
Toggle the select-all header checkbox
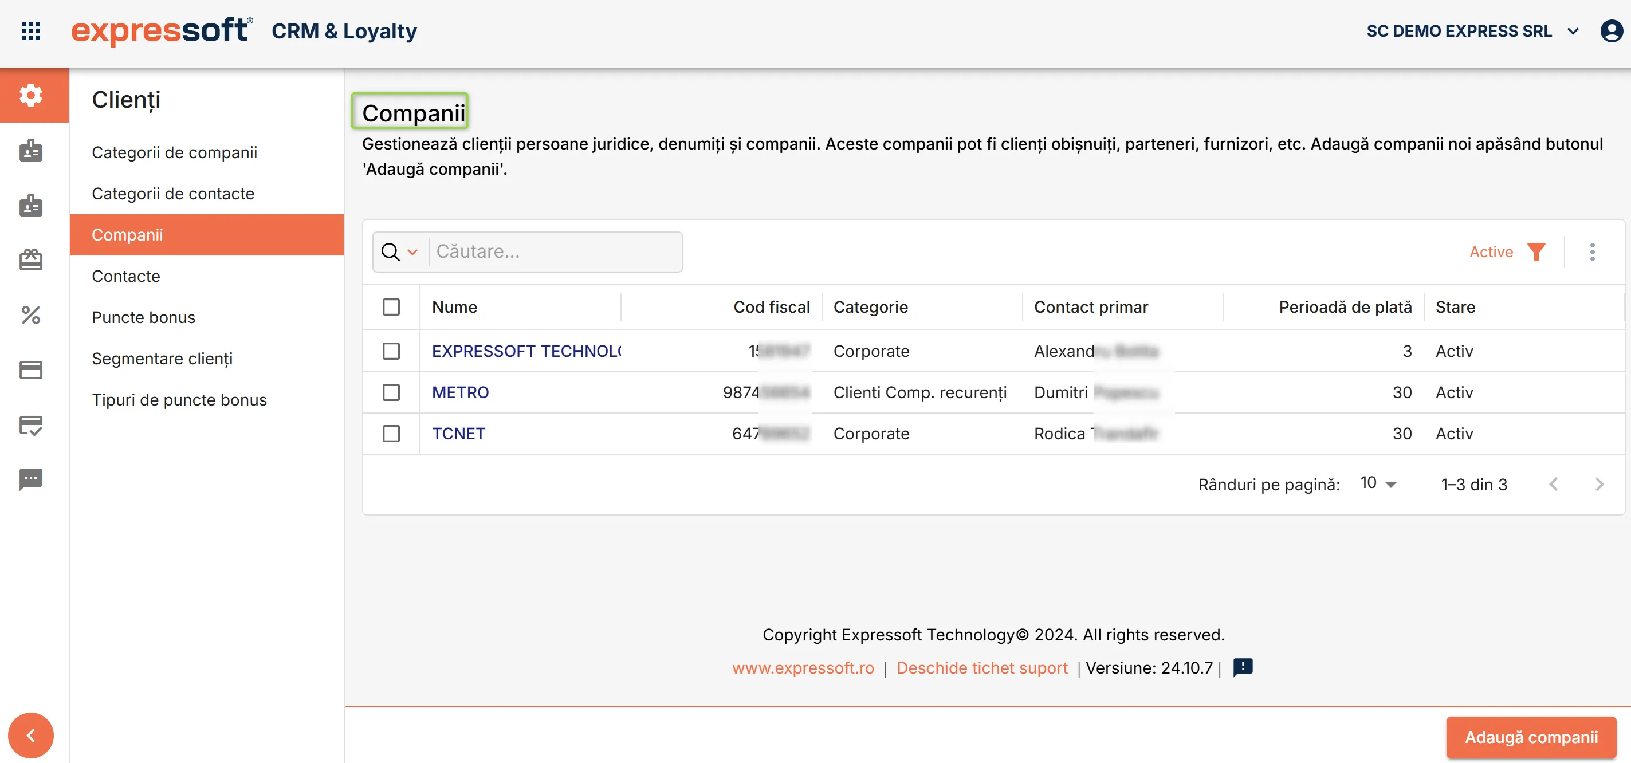(x=391, y=307)
